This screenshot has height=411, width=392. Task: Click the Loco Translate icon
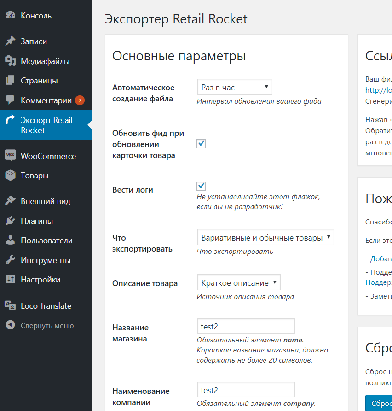(x=10, y=305)
